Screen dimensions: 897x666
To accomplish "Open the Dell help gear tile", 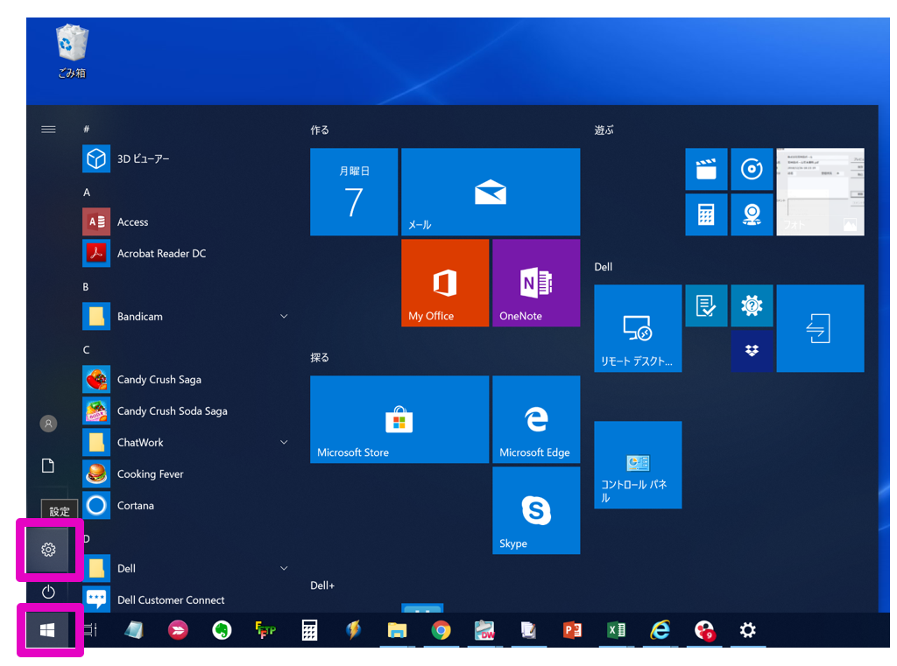I will [752, 305].
